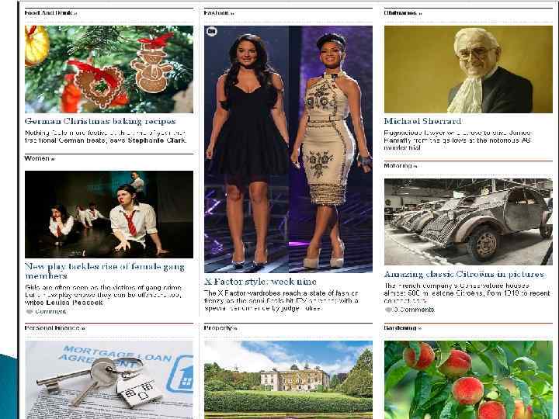
Task: Click the comment bubble icon under female gang article
Action: click(30, 312)
